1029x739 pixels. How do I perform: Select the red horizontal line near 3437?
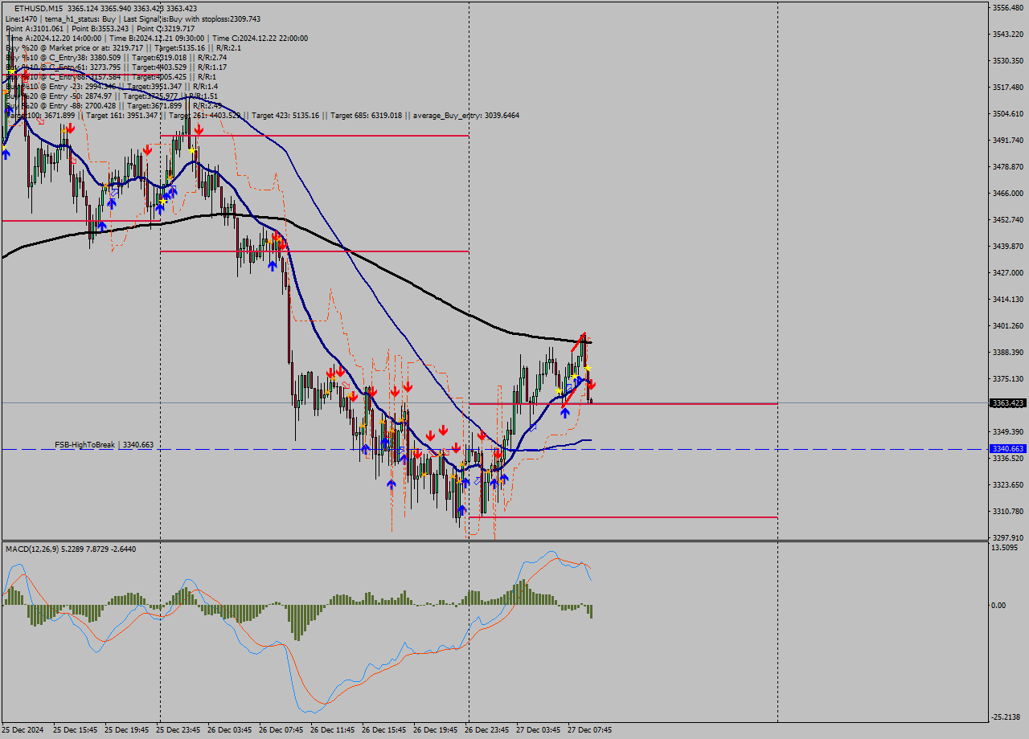point(314,251)
